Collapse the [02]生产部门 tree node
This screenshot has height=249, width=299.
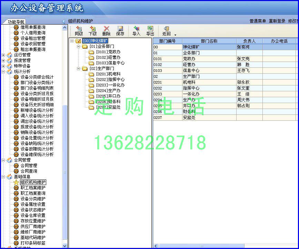(x=78, y=68)
